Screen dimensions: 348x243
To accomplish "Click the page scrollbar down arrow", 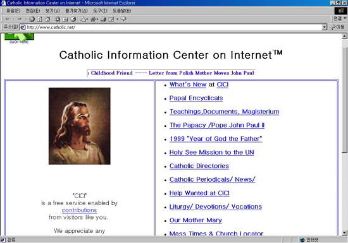I will pyautogui.click(x=344, y=233).
